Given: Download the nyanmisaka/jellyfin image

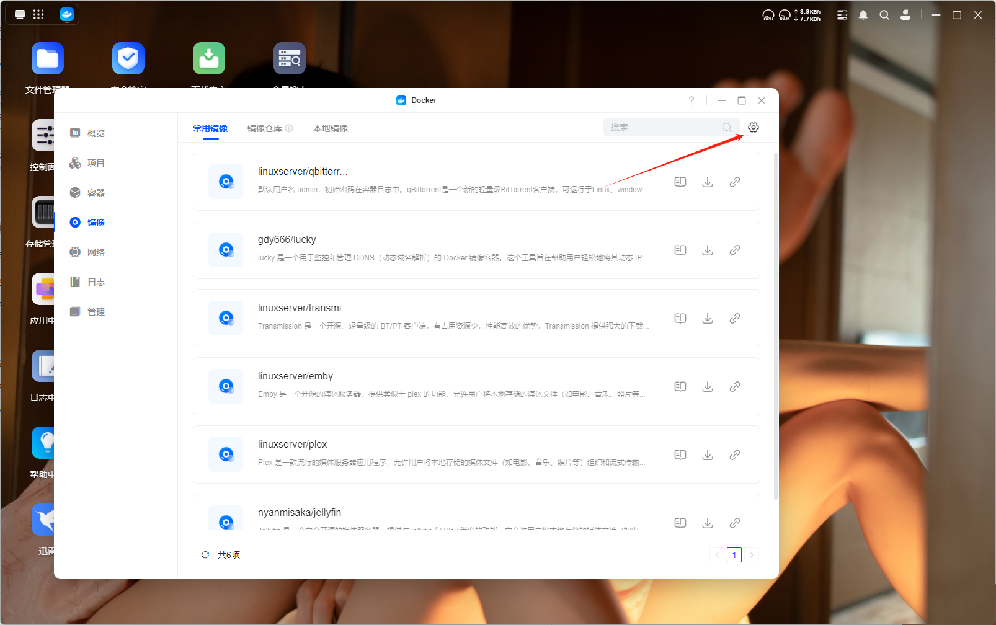Looking at the screenshot, I should pyautogui.click(x=708, y=523).
